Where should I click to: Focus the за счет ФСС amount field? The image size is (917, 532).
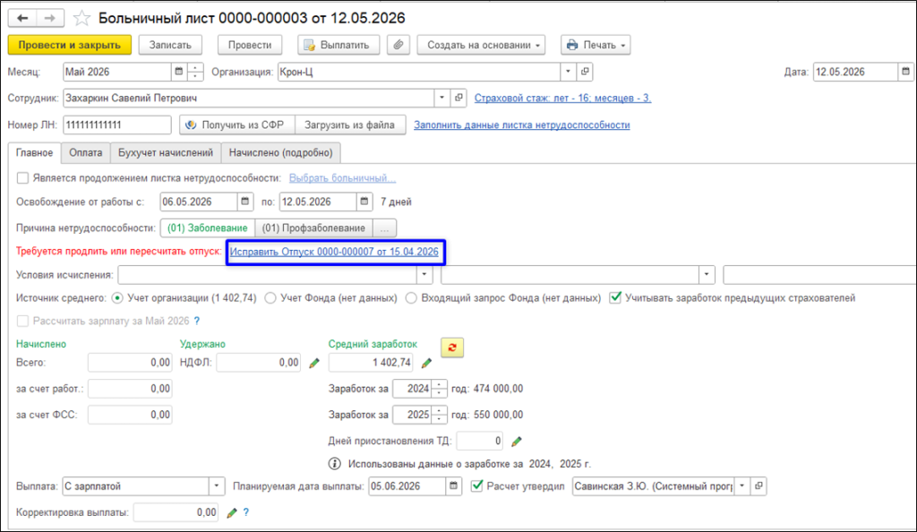tap(130, 415)
